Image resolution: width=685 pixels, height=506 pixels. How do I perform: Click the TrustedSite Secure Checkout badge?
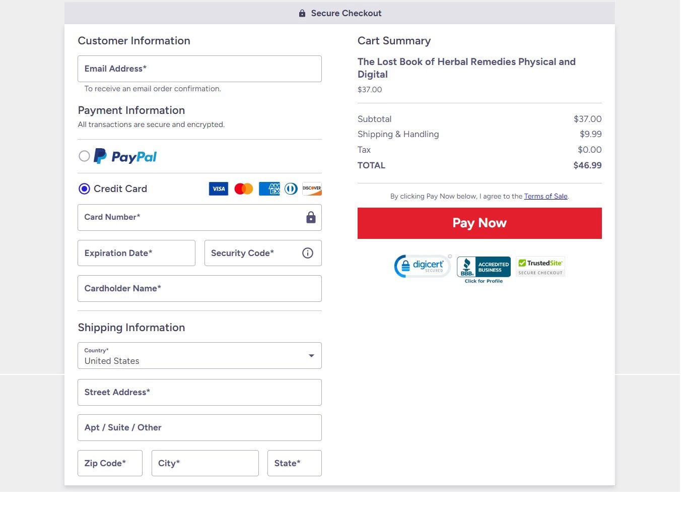[540, 267]
